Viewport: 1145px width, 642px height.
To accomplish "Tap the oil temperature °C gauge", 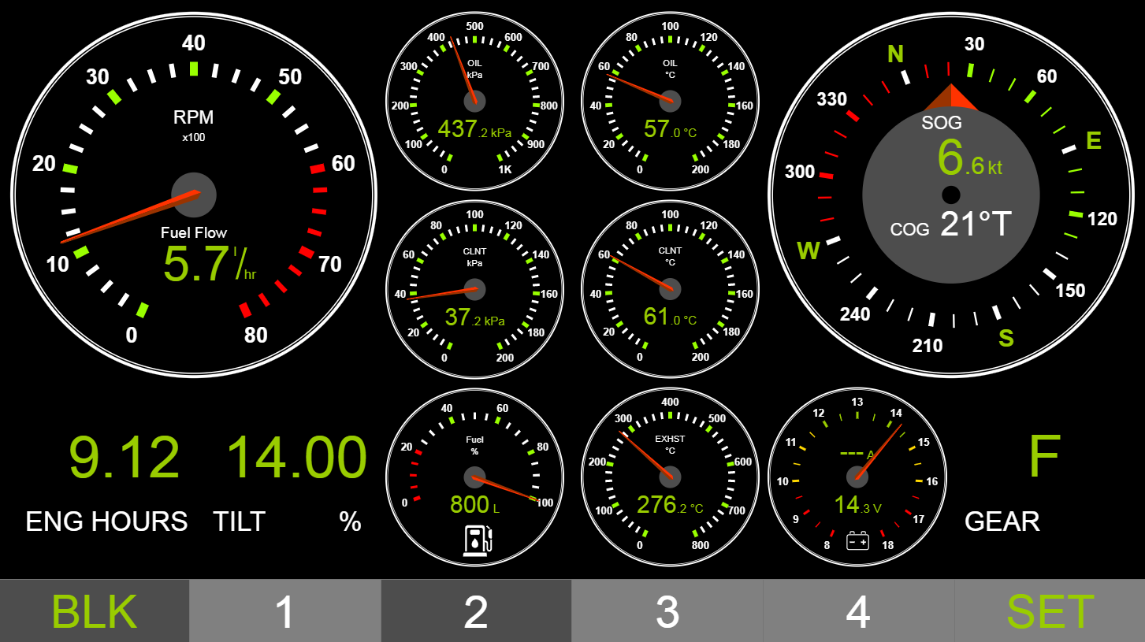I will pyautogui.click(x=670, y=101).
